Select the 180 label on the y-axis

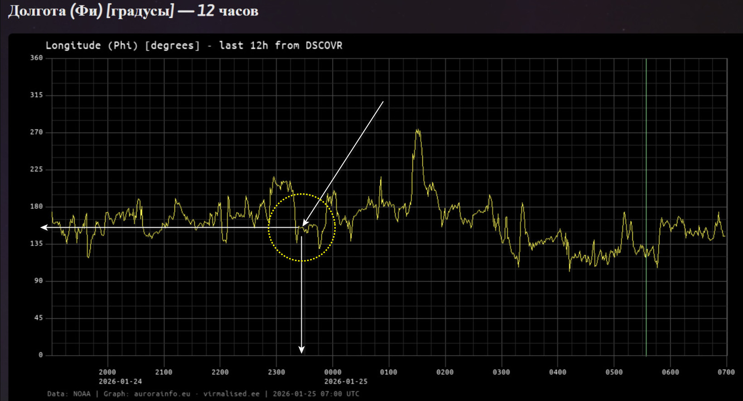(36, 206)
